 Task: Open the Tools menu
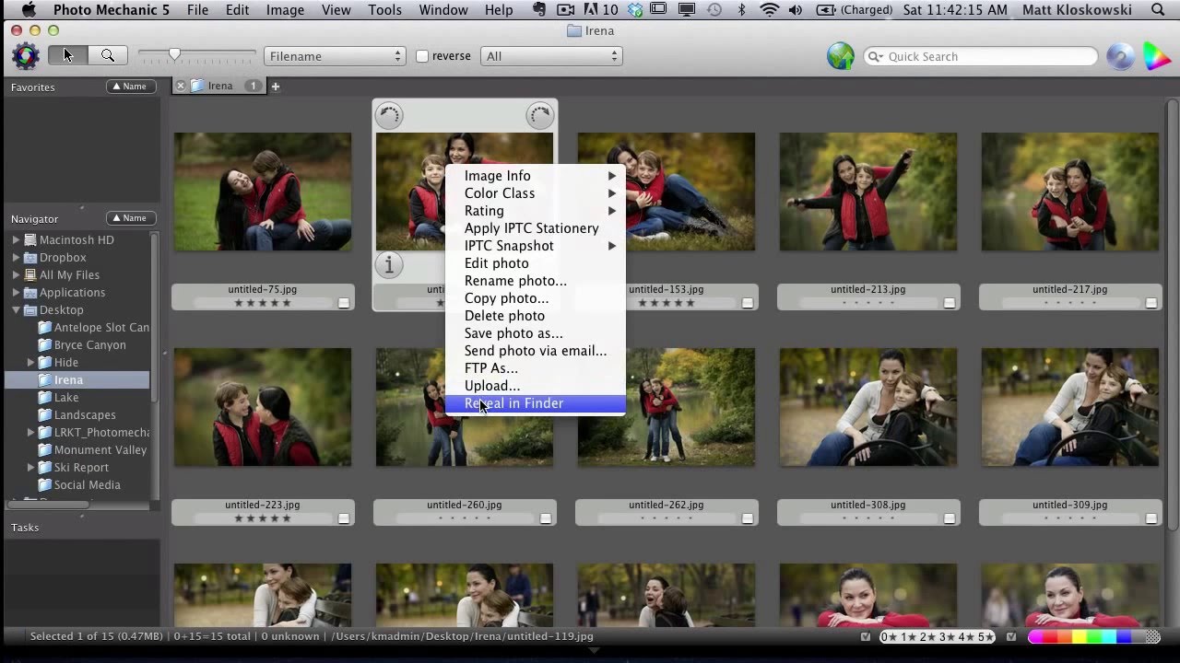[384, 10]
